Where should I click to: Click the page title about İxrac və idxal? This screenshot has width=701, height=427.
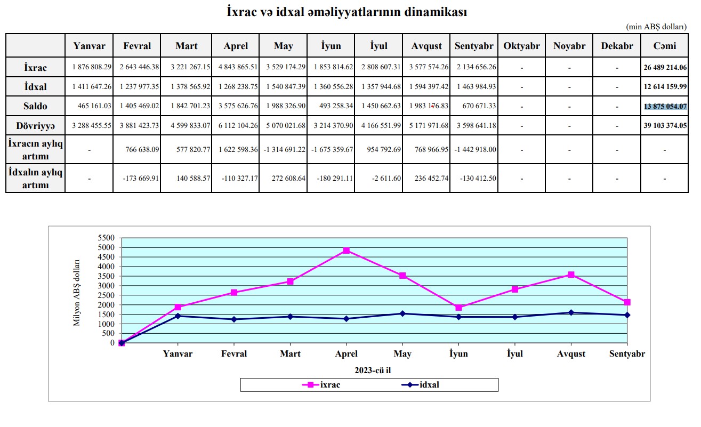coord(347,12)
